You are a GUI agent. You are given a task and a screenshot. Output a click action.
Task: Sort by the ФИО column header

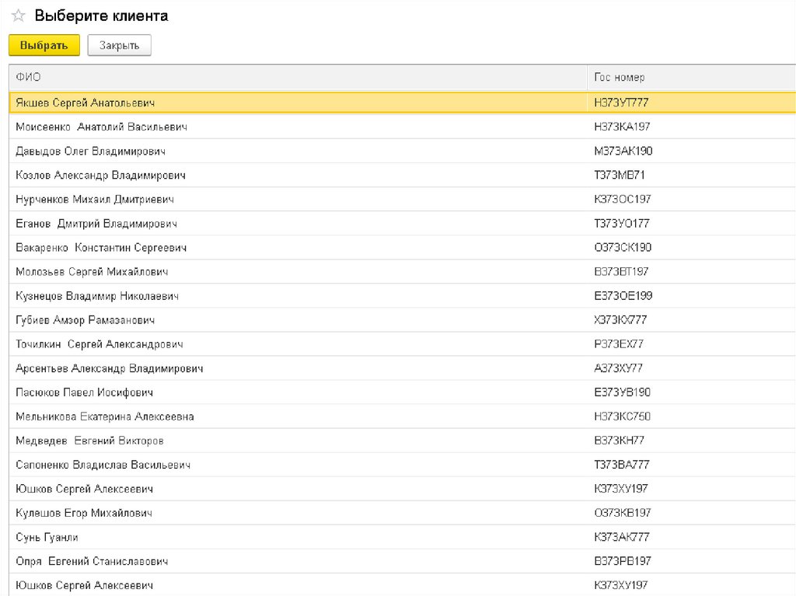pos(29,77)
